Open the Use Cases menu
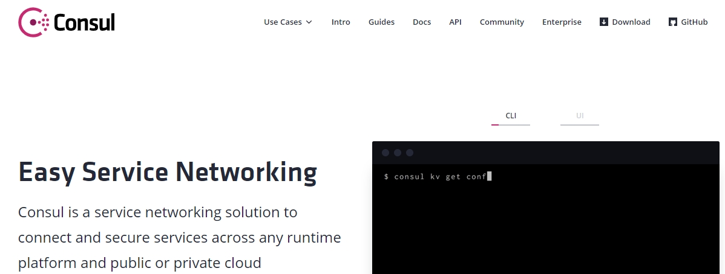This screenshot has width=725, height=274. click(x=288, y=22)
